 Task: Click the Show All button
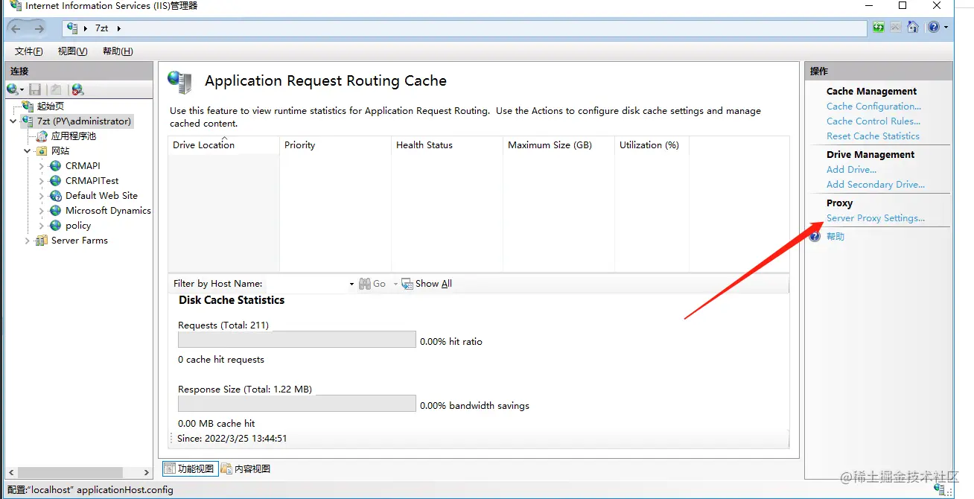[x=427, y=284]
